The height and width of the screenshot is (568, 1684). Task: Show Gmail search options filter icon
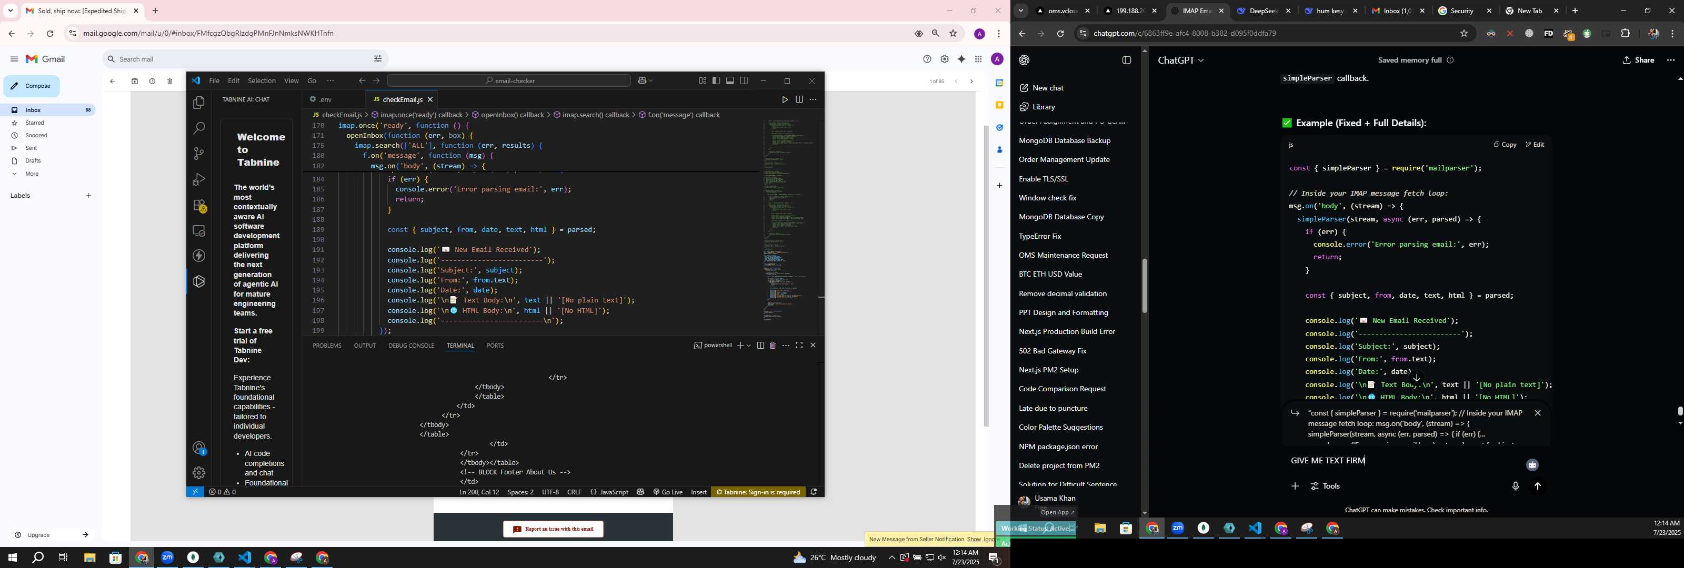[378, 59]
